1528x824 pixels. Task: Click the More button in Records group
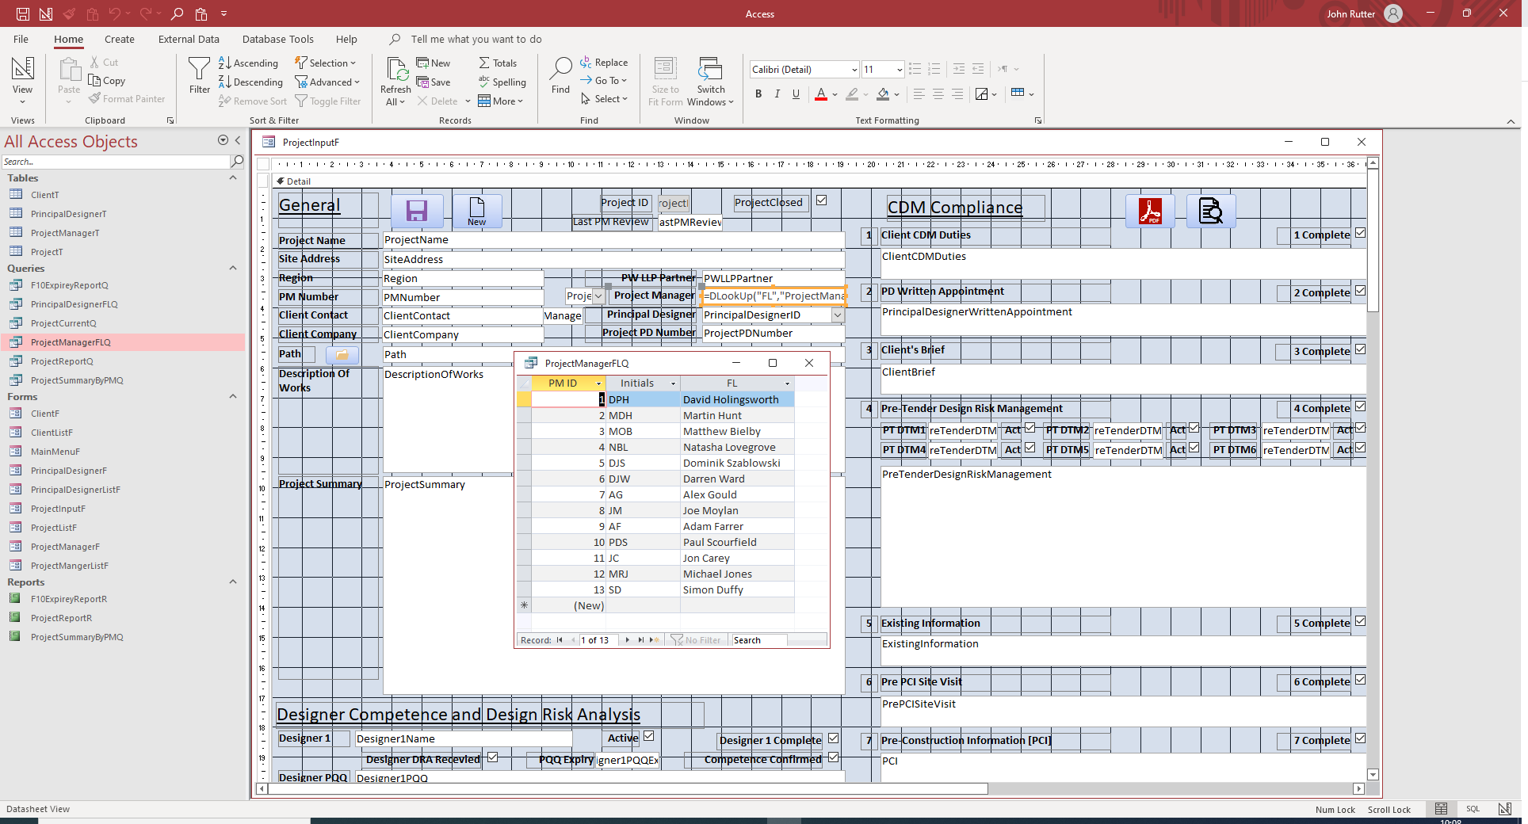tap(501, 101)
